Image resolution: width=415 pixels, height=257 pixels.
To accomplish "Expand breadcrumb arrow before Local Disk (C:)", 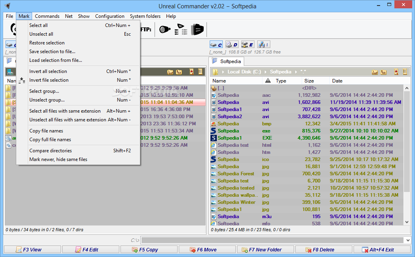I will pos(223,72).
